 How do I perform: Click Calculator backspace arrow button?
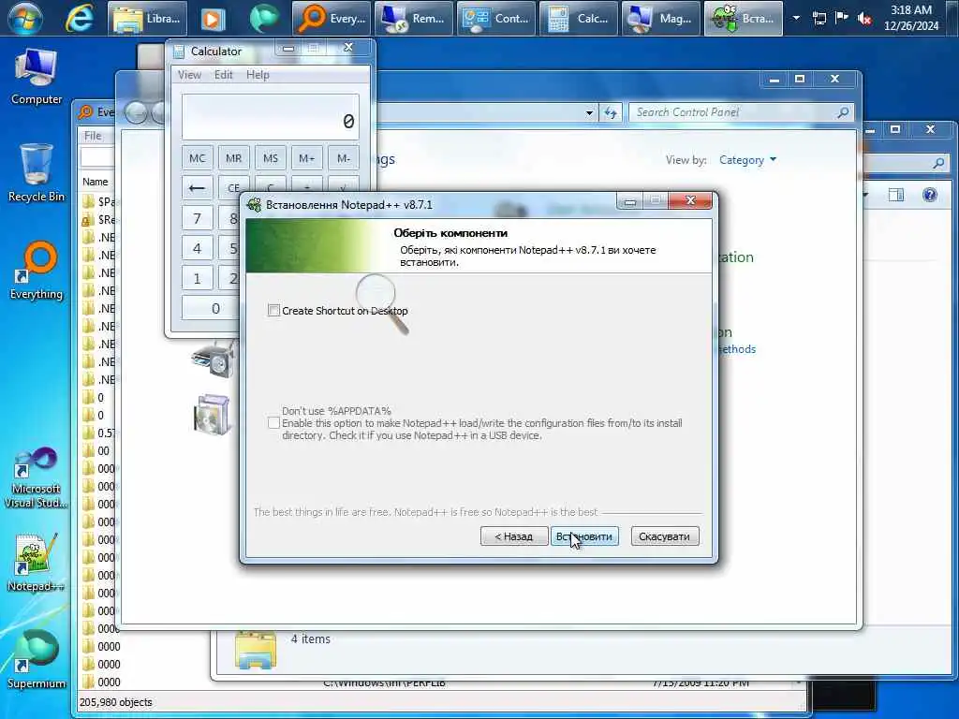point(197,187)
